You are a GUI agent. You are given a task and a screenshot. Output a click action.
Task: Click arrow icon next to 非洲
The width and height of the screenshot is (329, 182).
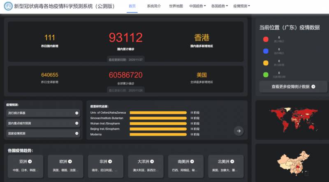110,161
